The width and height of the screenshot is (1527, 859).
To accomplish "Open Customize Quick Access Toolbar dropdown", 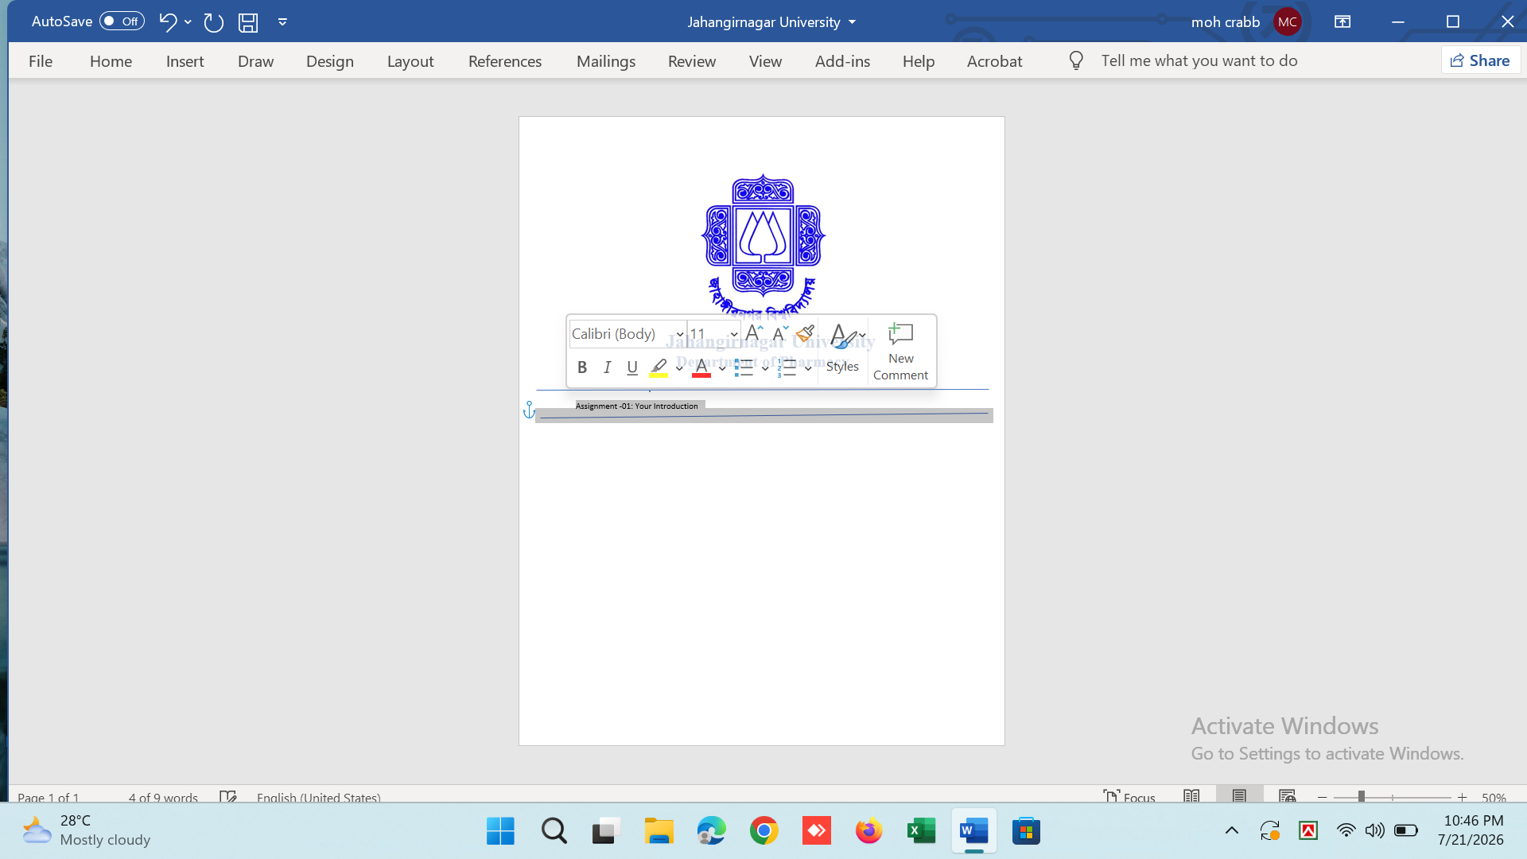I will 282,22.
